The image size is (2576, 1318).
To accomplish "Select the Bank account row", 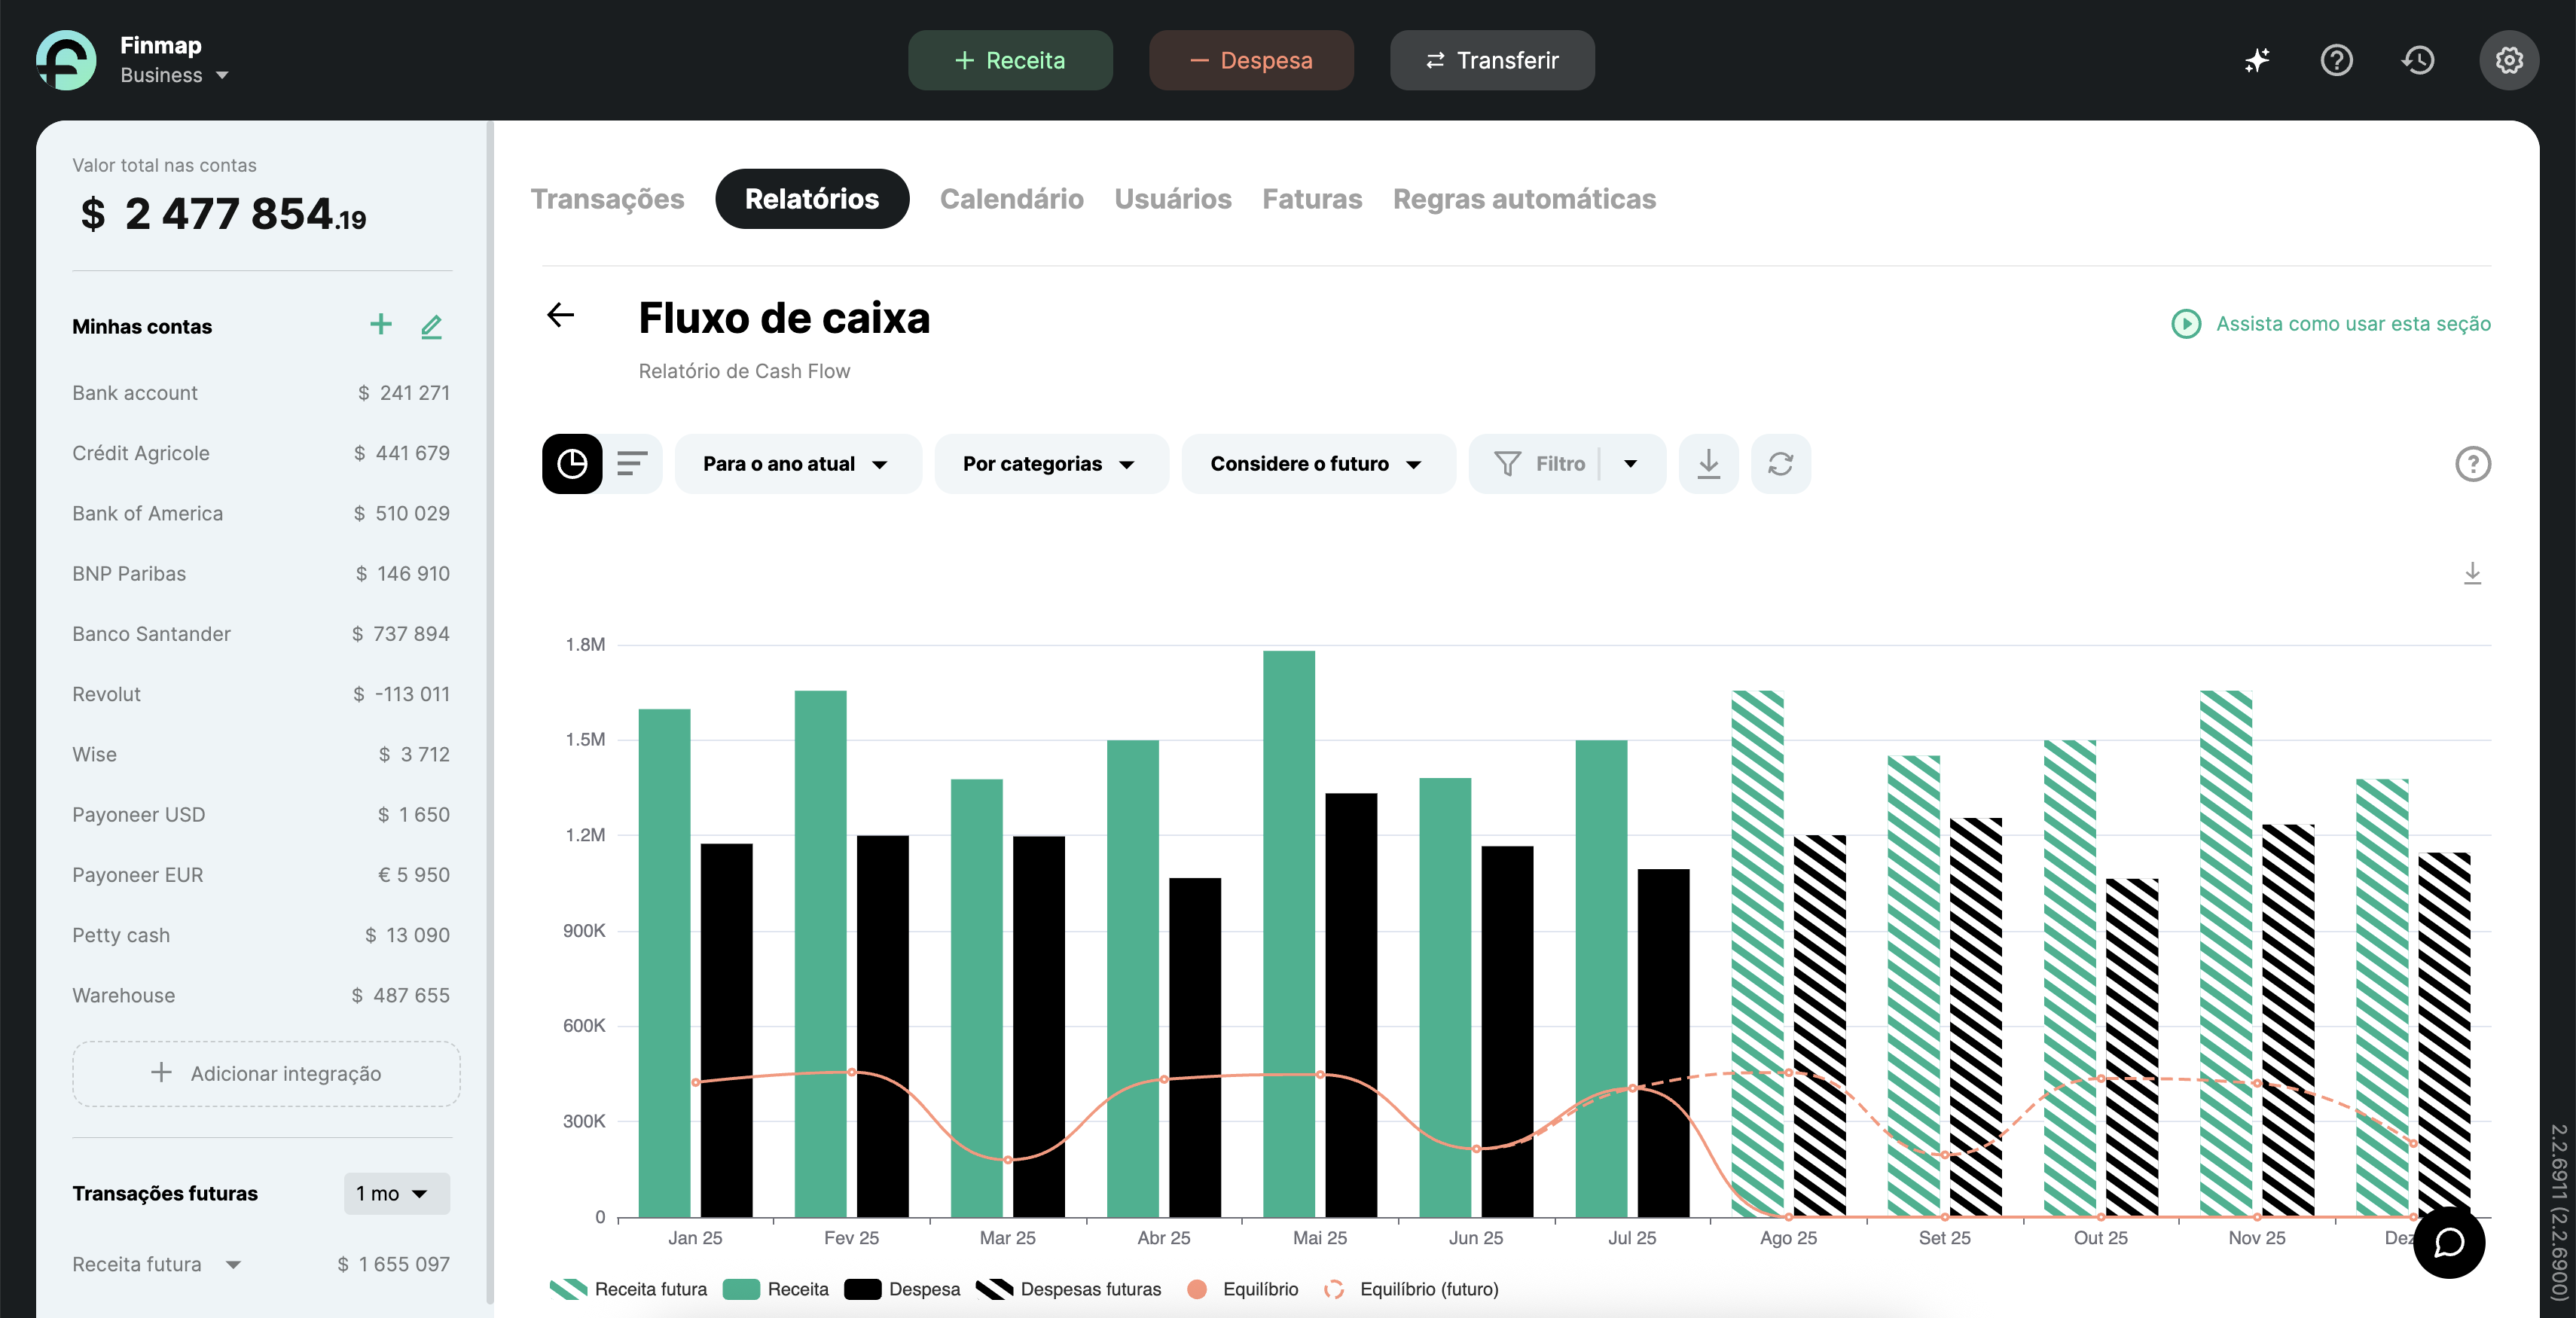I will [260, 393].
